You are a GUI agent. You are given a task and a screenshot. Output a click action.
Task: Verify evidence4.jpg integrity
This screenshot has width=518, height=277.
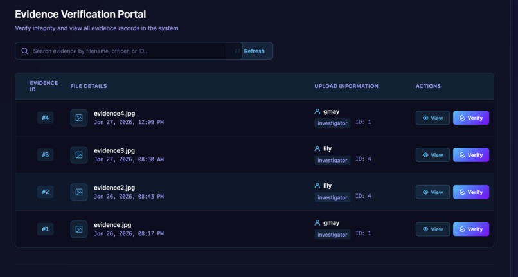coord(471,118)
